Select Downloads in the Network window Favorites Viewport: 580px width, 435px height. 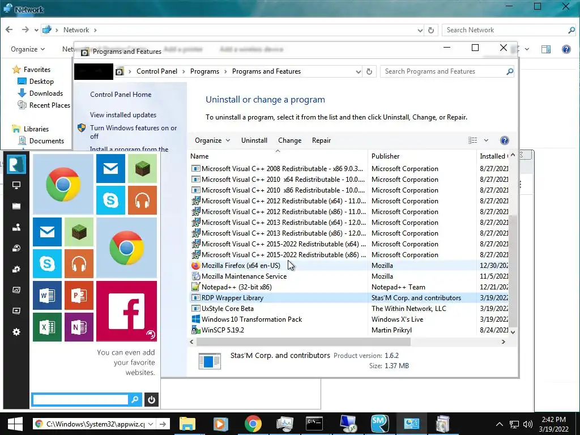[46, 93]
